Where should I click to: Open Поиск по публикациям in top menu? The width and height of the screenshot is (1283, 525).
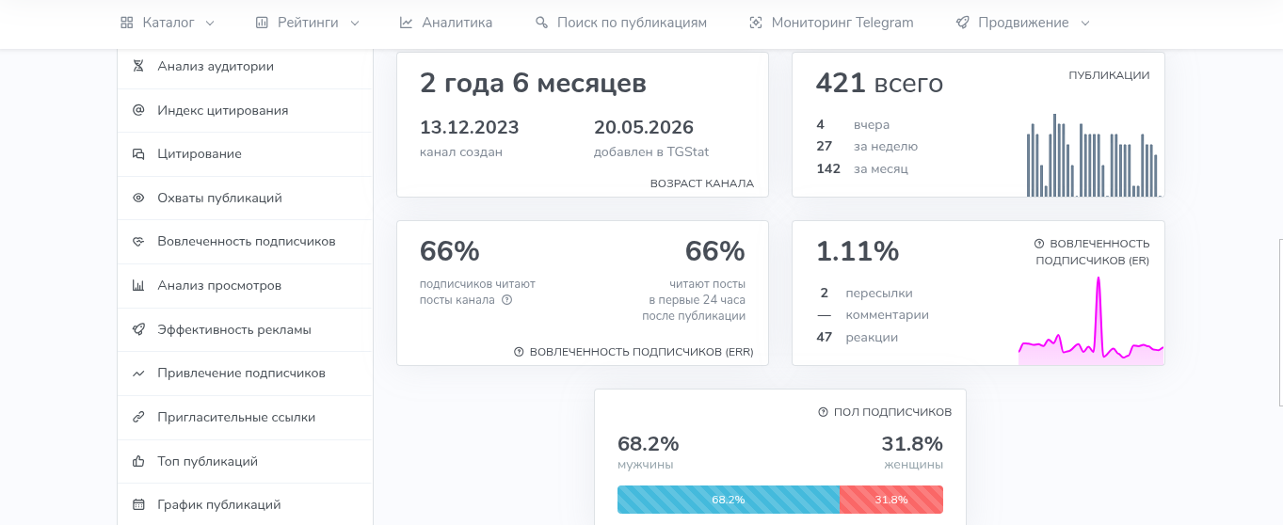[x=620, y=23]
